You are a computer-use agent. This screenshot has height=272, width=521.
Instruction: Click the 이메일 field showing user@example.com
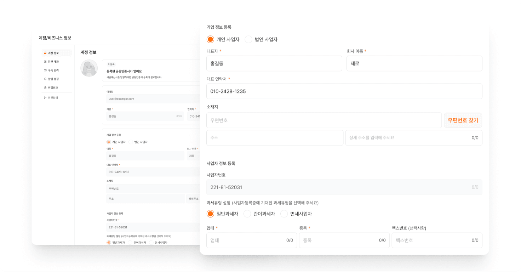click(153, 99)
